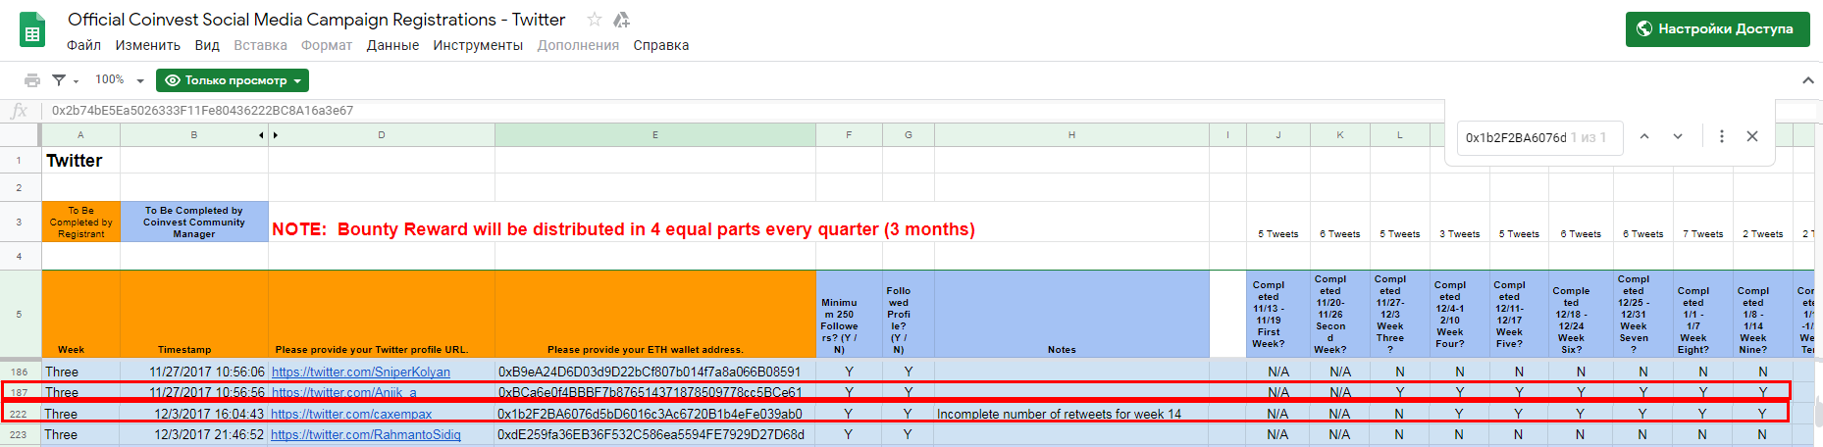Select the Notes column header cell
The height and width of the screenshot is (447, 1823).
pyautogui.click(x=1071, y=314)
